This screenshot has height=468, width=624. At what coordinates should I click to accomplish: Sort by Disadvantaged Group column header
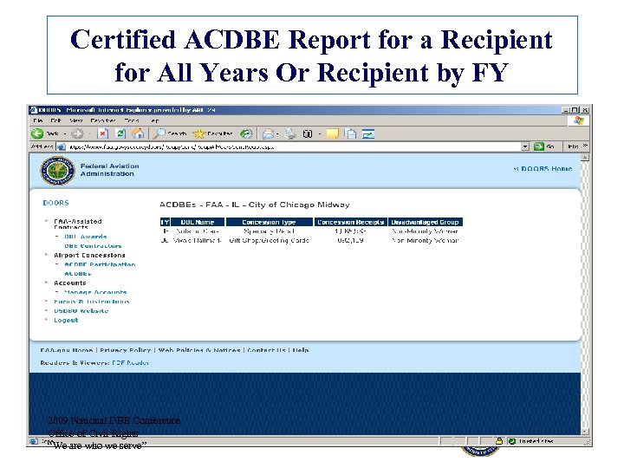click(425, 222)
